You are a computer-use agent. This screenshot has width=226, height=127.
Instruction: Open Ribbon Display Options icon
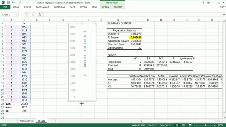point(208,2)
